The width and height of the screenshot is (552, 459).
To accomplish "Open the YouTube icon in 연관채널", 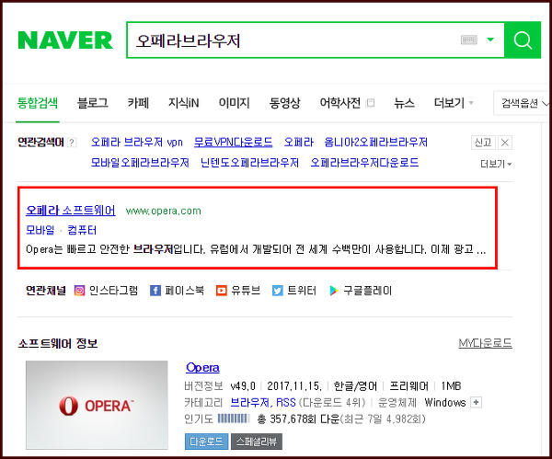I will (222, 291).
